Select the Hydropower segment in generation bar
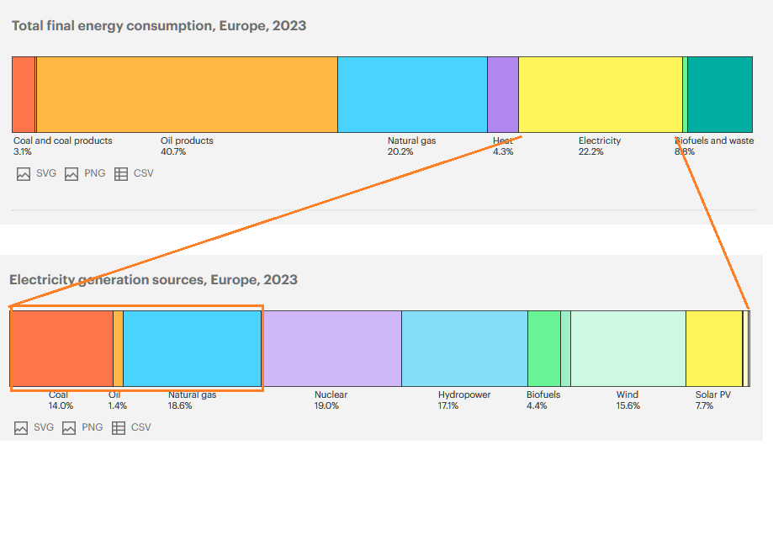The image size is (773, 540). click(464, 349)
